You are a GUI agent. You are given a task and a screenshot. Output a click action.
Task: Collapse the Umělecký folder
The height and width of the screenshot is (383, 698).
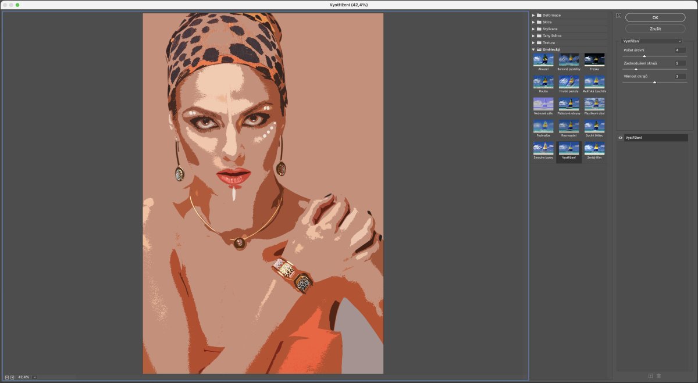533,49
